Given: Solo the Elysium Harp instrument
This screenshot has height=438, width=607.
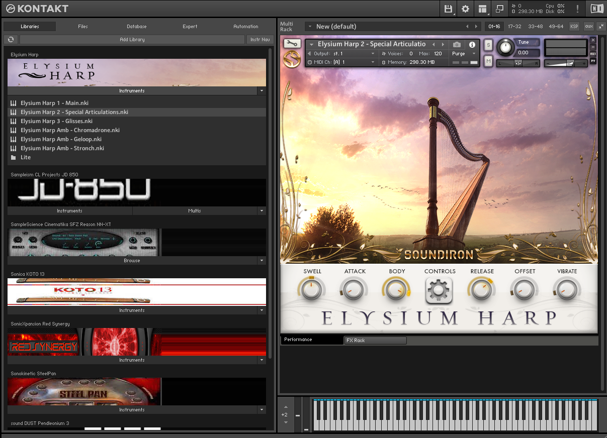Looking at the screenshot, I should pos(488,45).
